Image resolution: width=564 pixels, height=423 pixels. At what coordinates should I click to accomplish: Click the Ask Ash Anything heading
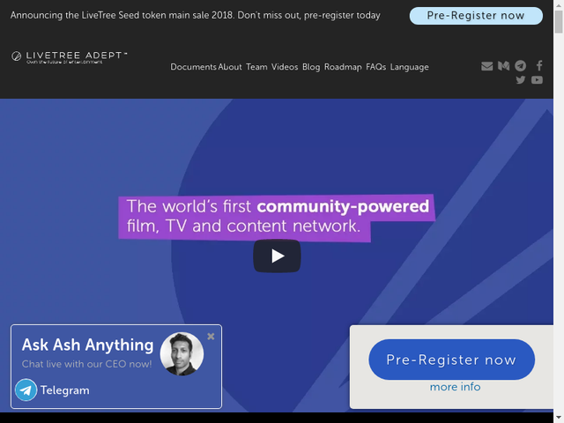88,345
